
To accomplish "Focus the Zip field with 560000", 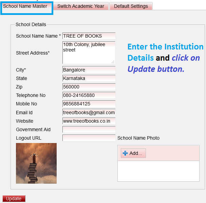I will 89,87.
